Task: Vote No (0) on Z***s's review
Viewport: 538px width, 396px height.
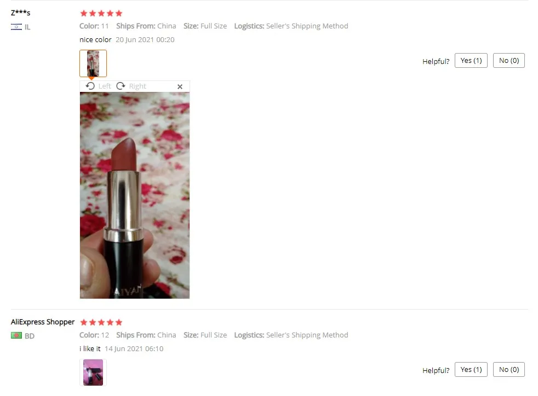Action: 509,61
